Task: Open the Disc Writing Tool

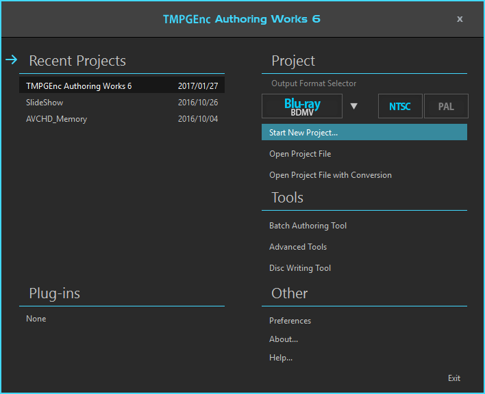Action: [300, 268]
